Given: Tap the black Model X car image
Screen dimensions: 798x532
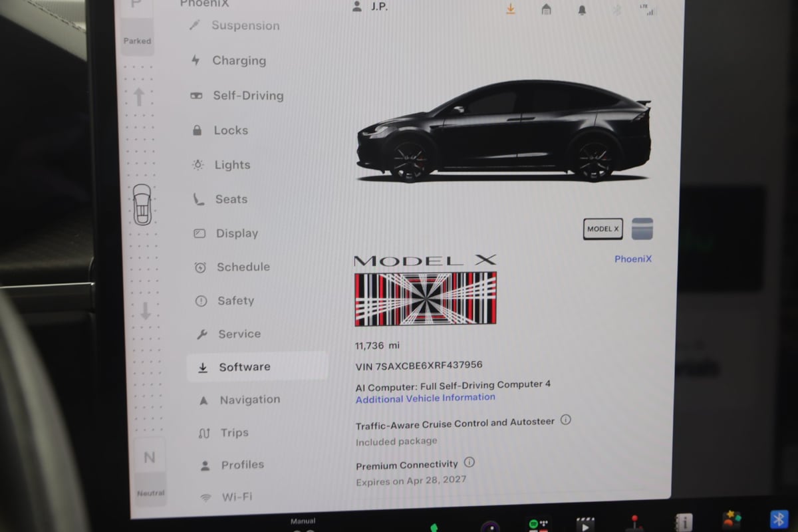Looking at the screenshot, I should (x=503, y=131).
